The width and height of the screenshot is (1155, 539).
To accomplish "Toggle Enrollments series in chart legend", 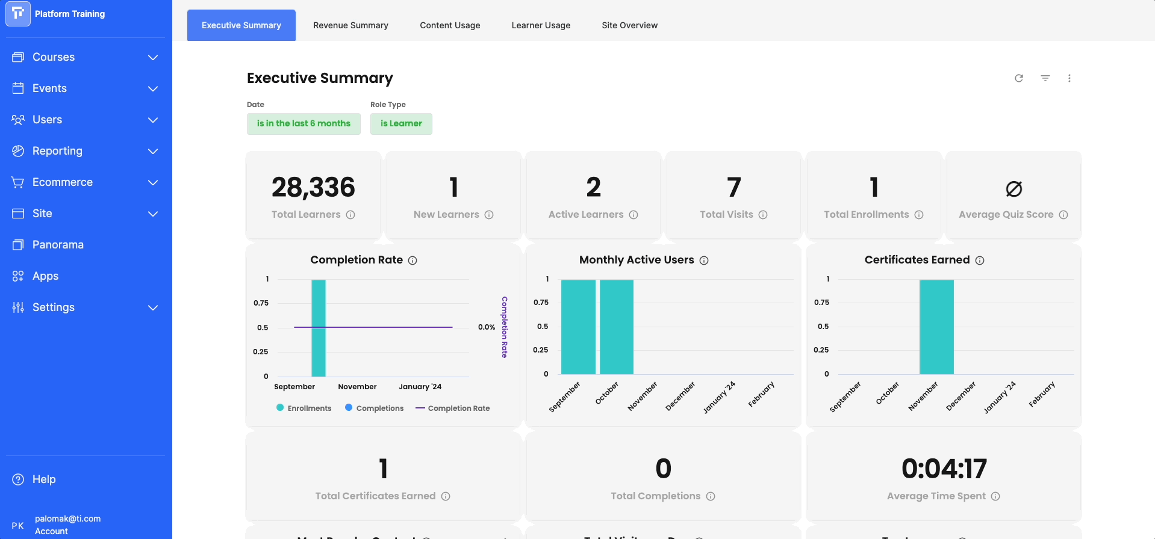I will [x=304, y=408].
